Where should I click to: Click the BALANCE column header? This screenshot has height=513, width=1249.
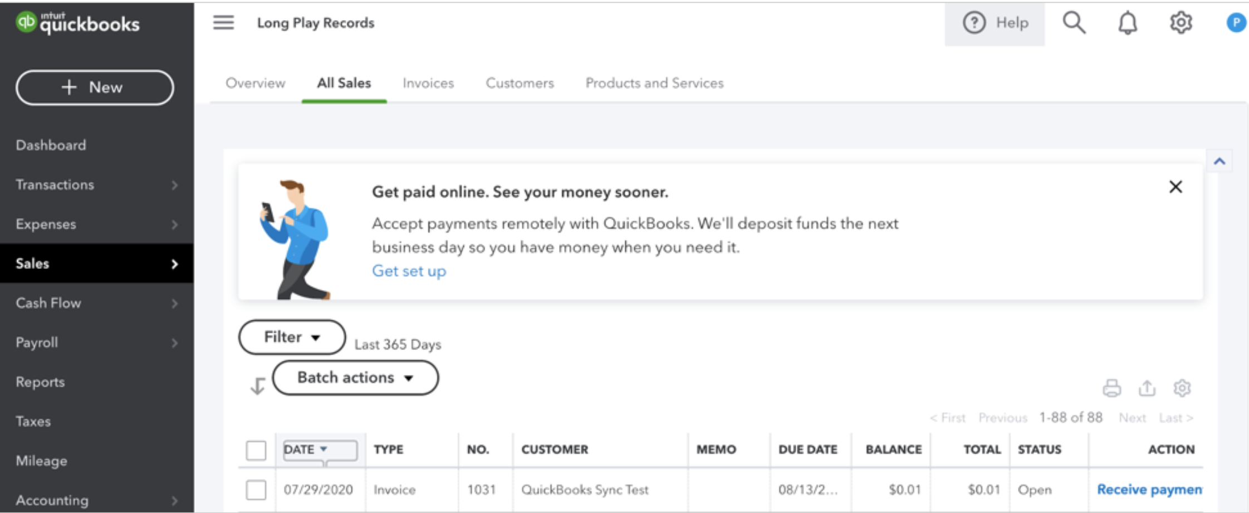tap(894, 450)
